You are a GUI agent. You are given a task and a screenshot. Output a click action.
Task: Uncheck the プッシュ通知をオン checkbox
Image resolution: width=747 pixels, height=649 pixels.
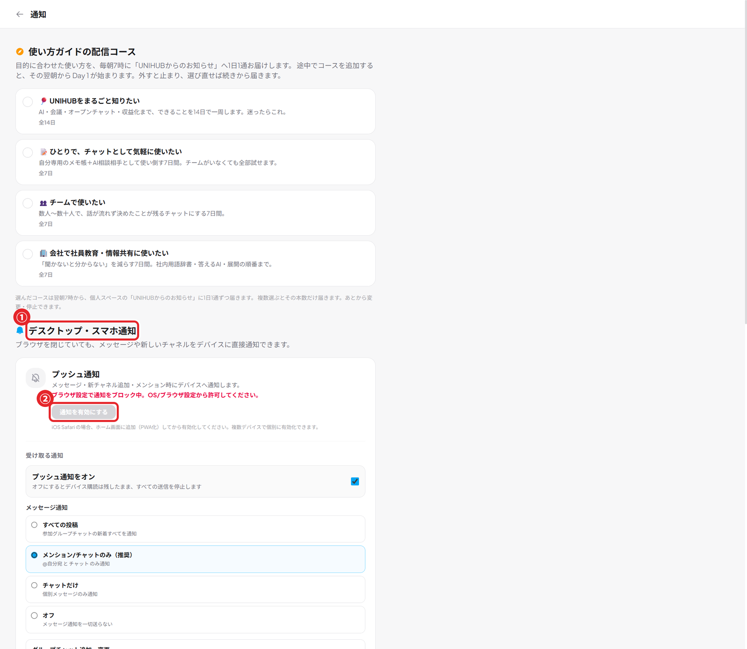pos(355,481)
